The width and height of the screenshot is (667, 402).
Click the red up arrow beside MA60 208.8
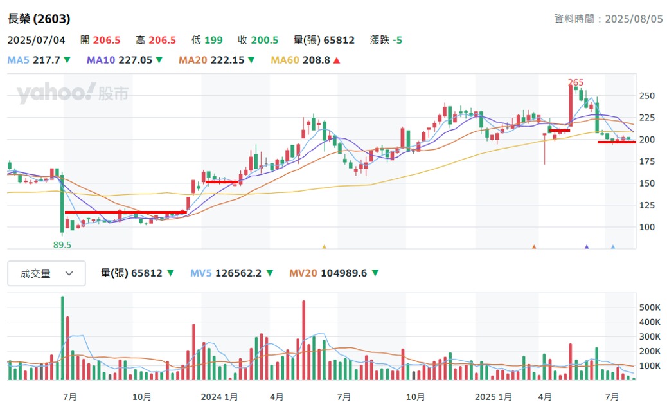[x=337, y=60]
